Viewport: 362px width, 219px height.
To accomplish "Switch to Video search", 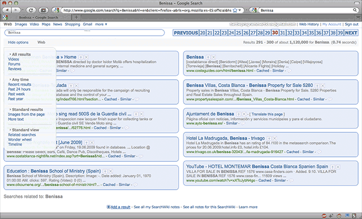I will pos(34,24).
